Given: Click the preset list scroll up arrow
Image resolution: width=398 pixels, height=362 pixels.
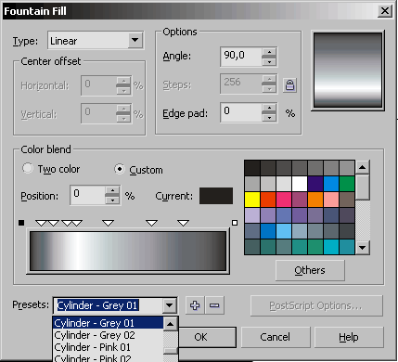Looking at the screenshot, I should click(x=171, y=324).
